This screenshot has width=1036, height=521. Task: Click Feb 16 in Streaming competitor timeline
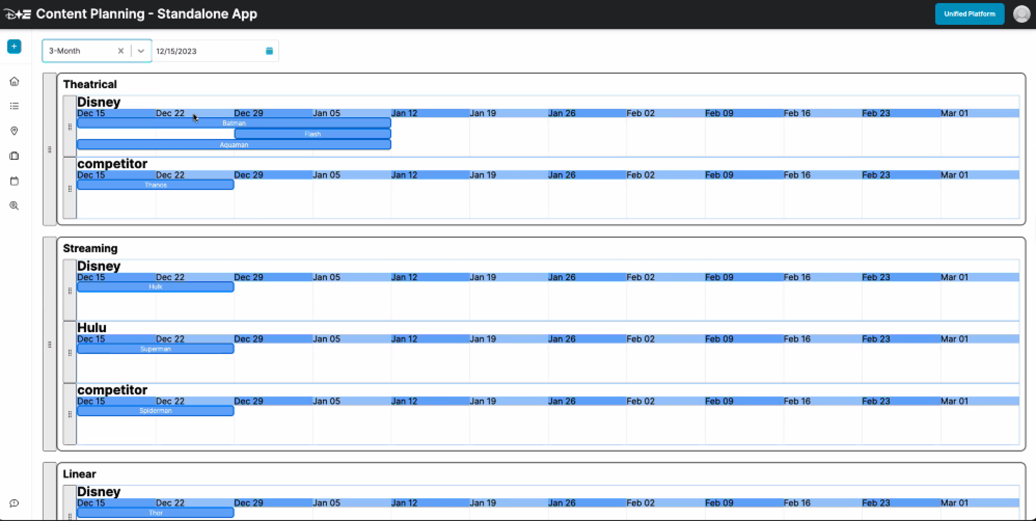pos(797,401)
